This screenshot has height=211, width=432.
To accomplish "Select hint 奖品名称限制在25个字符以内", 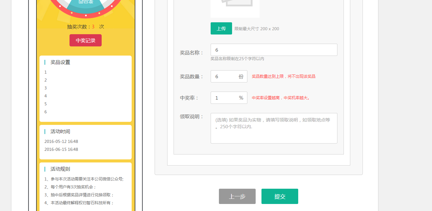I will point(237,59).
